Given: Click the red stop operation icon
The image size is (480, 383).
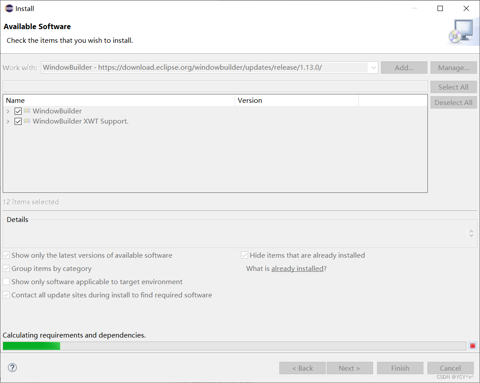Looking at the screenshot, I should coord(472,345).
